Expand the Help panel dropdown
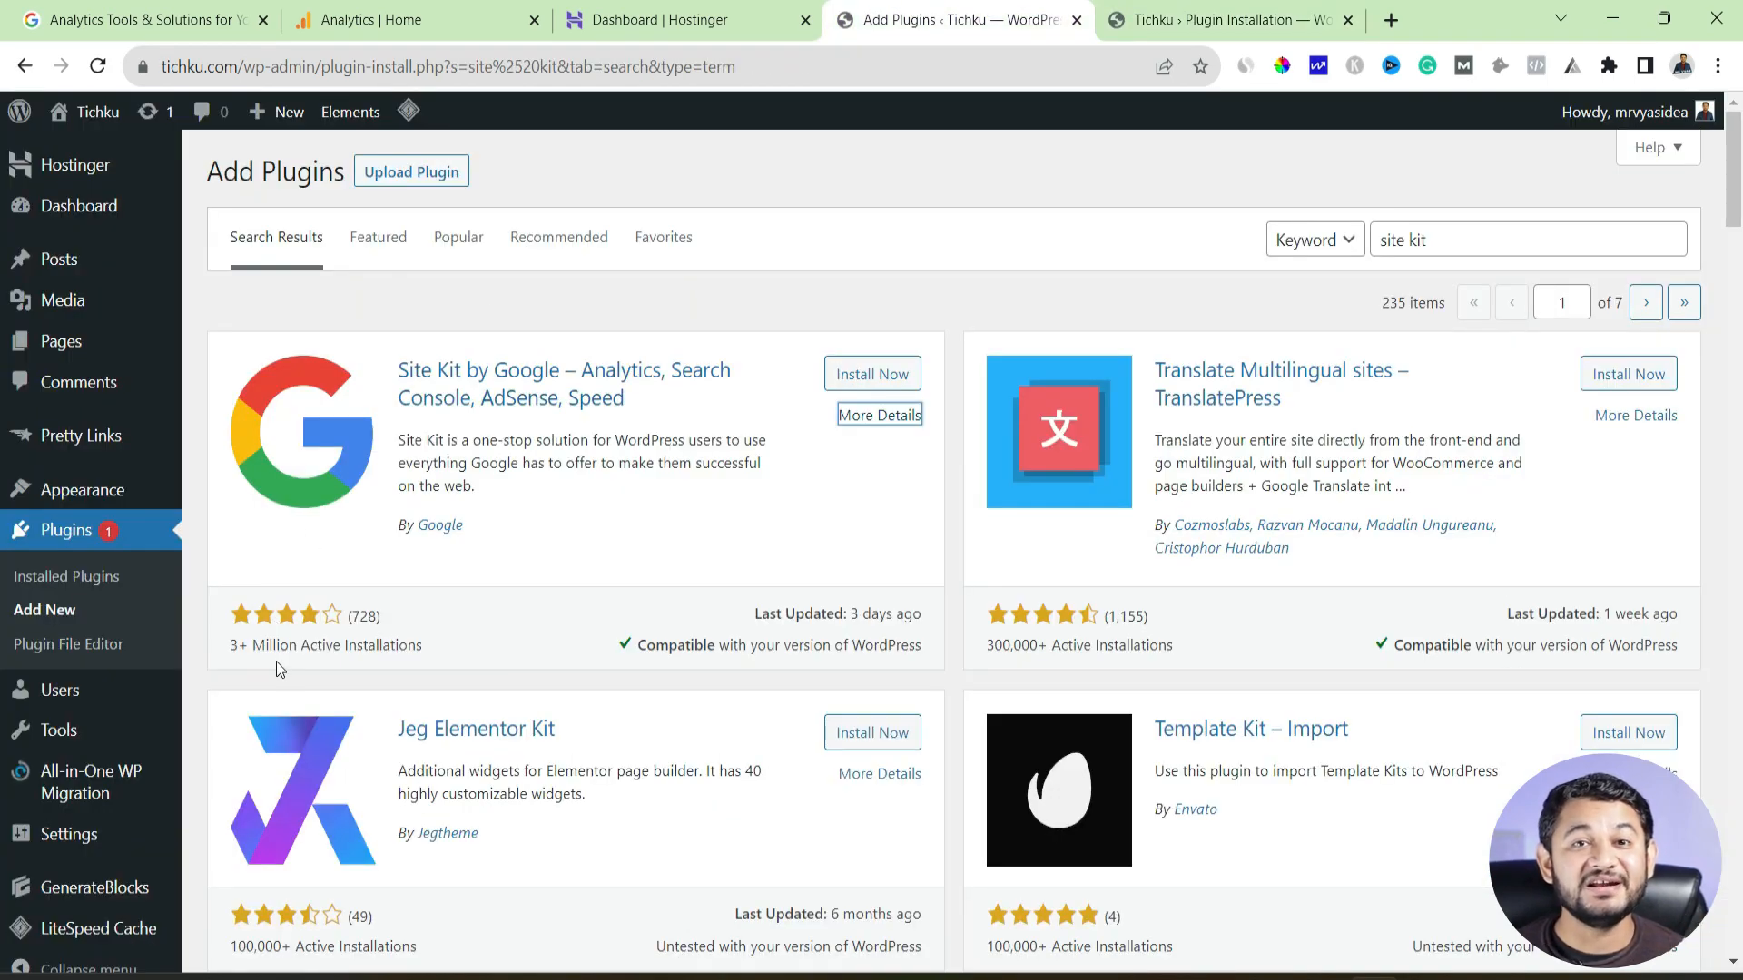This screenshot has width=1743, height=980. tap(1658, 147)
